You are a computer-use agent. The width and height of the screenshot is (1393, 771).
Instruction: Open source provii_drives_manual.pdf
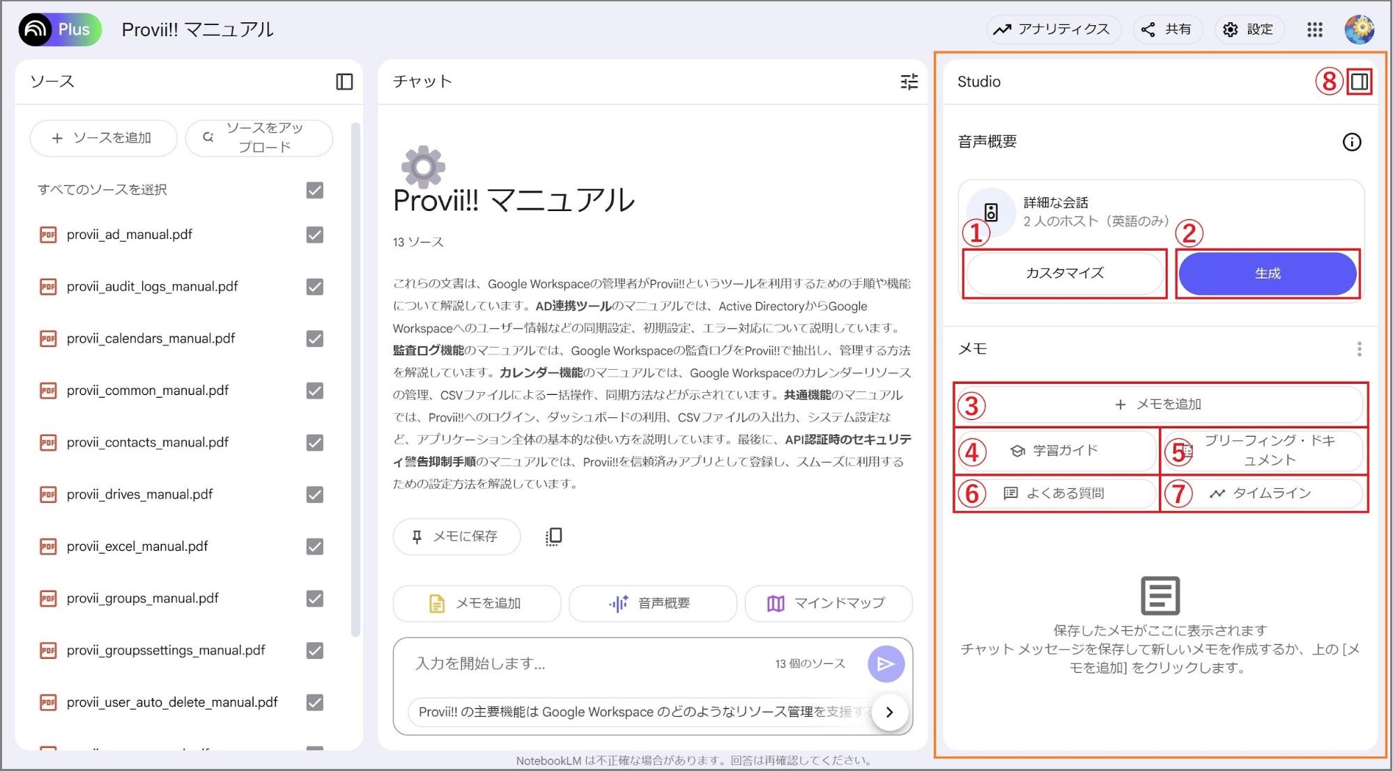click(x=139, y=494)
